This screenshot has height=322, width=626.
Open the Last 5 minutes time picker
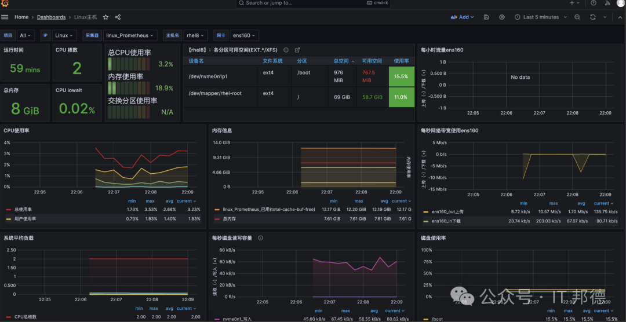click(541, 17)
